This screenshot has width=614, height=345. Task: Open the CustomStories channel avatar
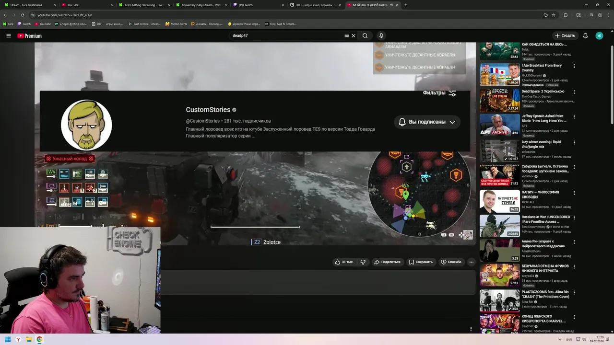click(86, 125)
